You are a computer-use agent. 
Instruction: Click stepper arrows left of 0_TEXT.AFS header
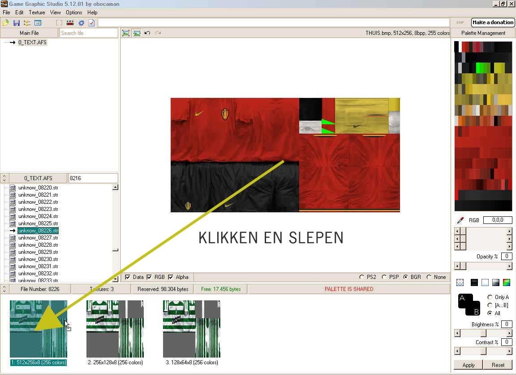(x=4, y=178)
